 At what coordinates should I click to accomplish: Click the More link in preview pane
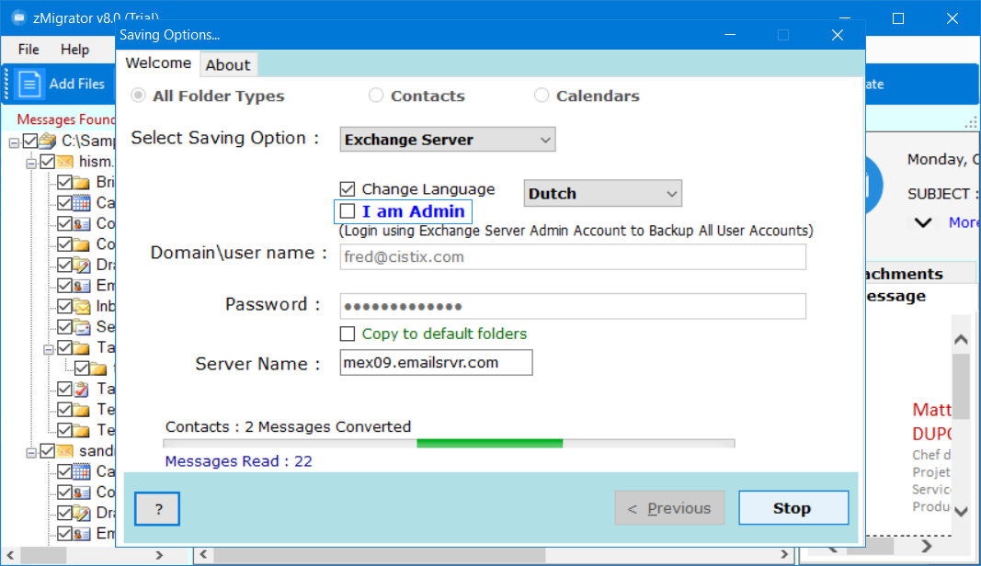click(x=963, y=222)
